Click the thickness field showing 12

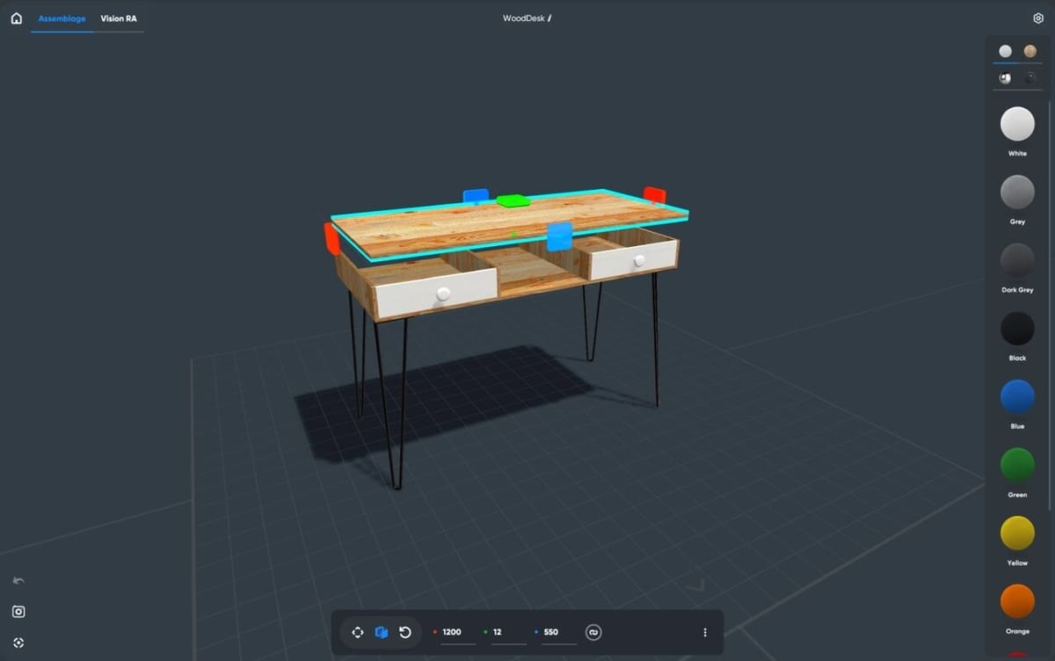(508, 633)
